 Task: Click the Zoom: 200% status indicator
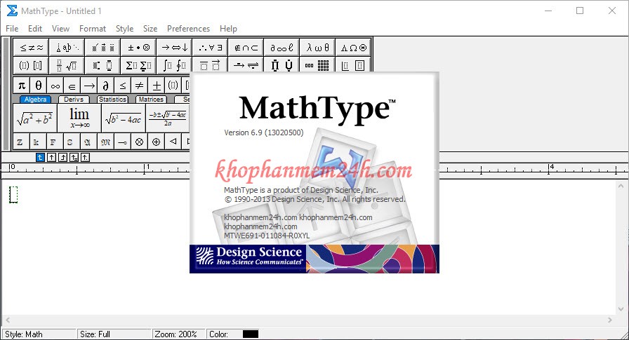click(176, 334)
